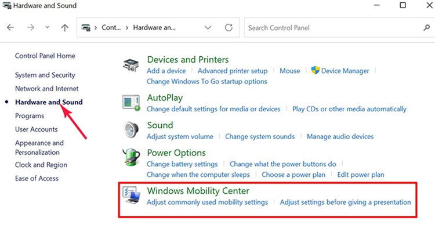Image resolution: width=435 pixels, height=232 pixels.
Task: Open the Power Options battery icon
Action: point(131,157)
